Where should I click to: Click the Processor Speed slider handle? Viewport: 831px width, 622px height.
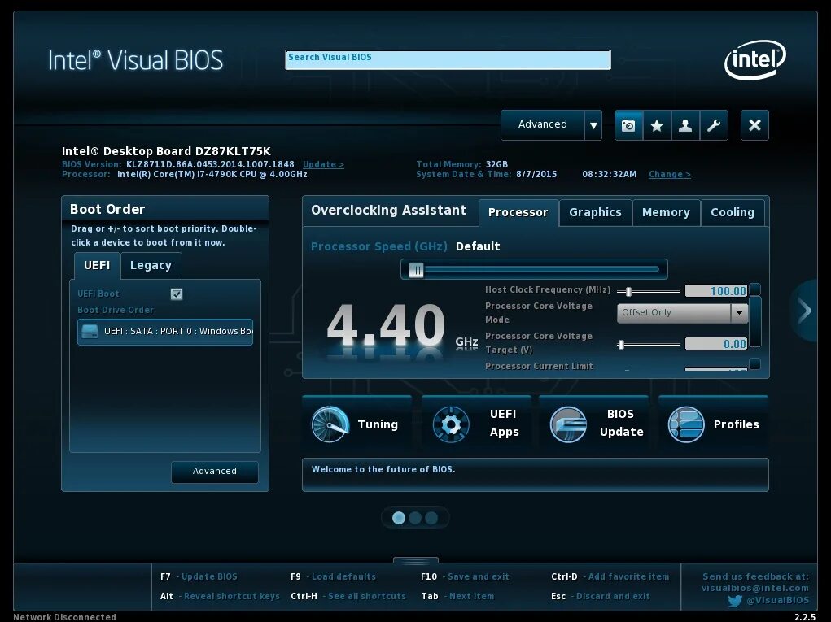tap(416, 270)
